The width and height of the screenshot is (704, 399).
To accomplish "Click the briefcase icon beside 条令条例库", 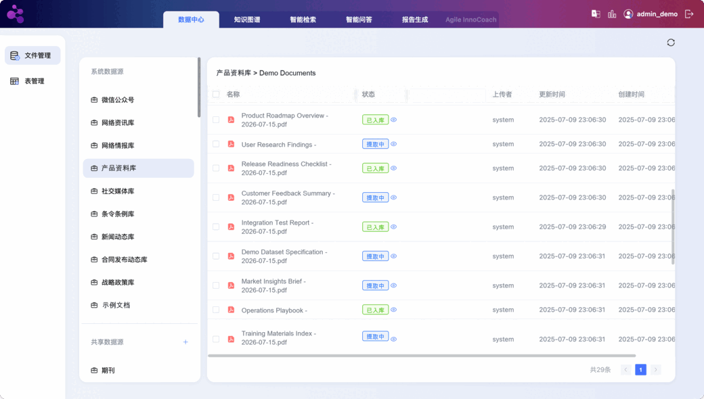I will tap(94, 214).
